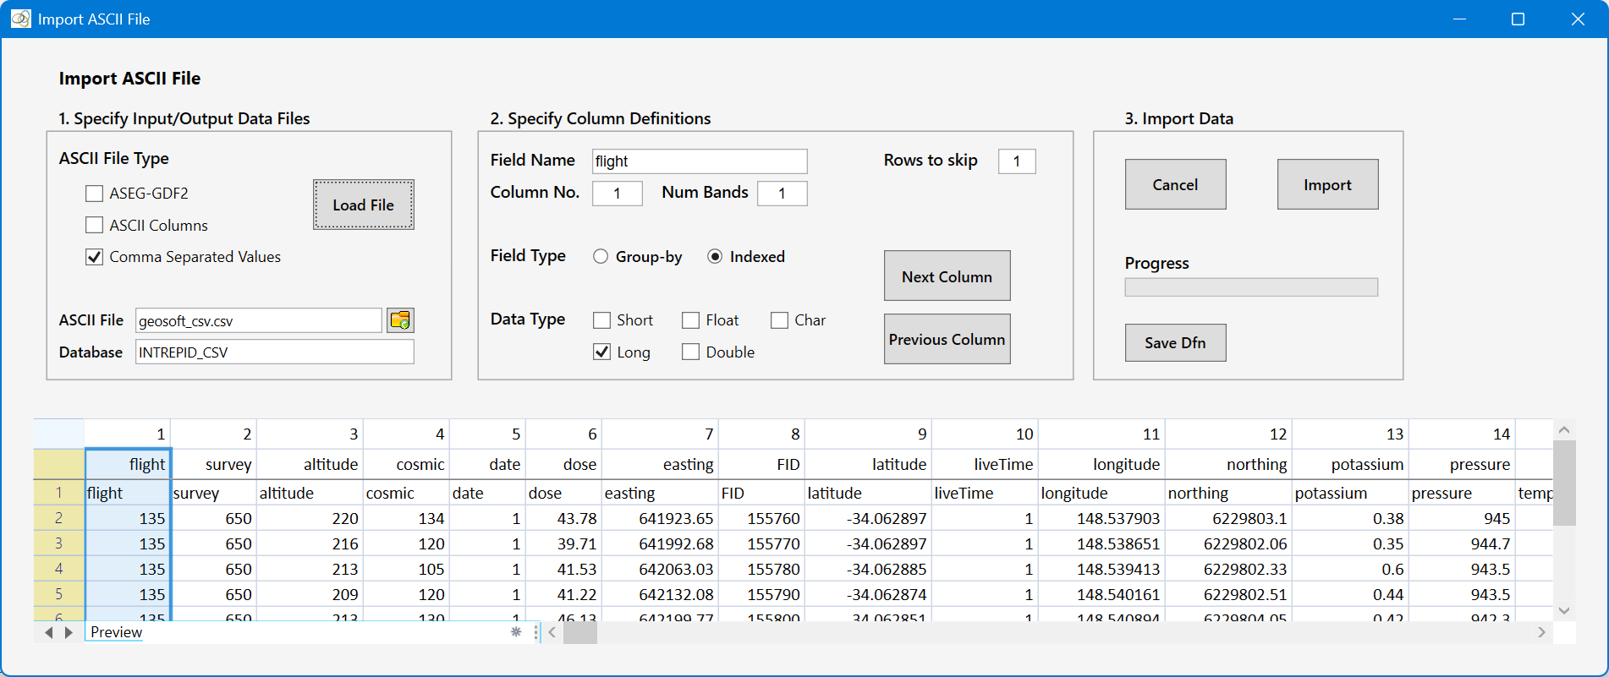
Task: Uncheck Comma Separated Values option
Action: pyautogui.click(x=94, y=257)
